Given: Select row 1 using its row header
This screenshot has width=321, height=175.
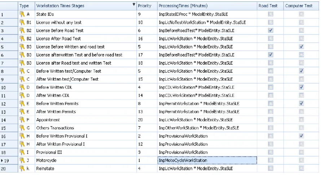Looking at the screenshot, I should click(9, 14).
